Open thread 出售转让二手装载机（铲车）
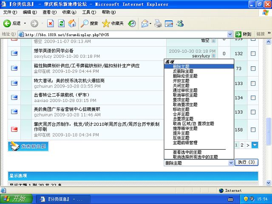Image resolution: width=272 pixels, height=204 pixels. pos(62,95)
